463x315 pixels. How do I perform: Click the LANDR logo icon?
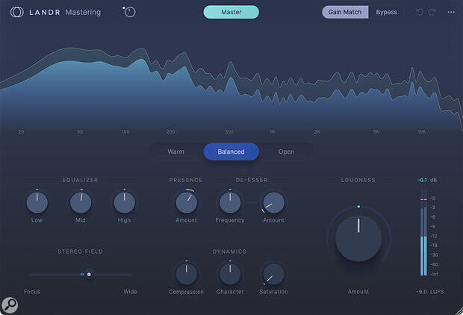(17, 12)
